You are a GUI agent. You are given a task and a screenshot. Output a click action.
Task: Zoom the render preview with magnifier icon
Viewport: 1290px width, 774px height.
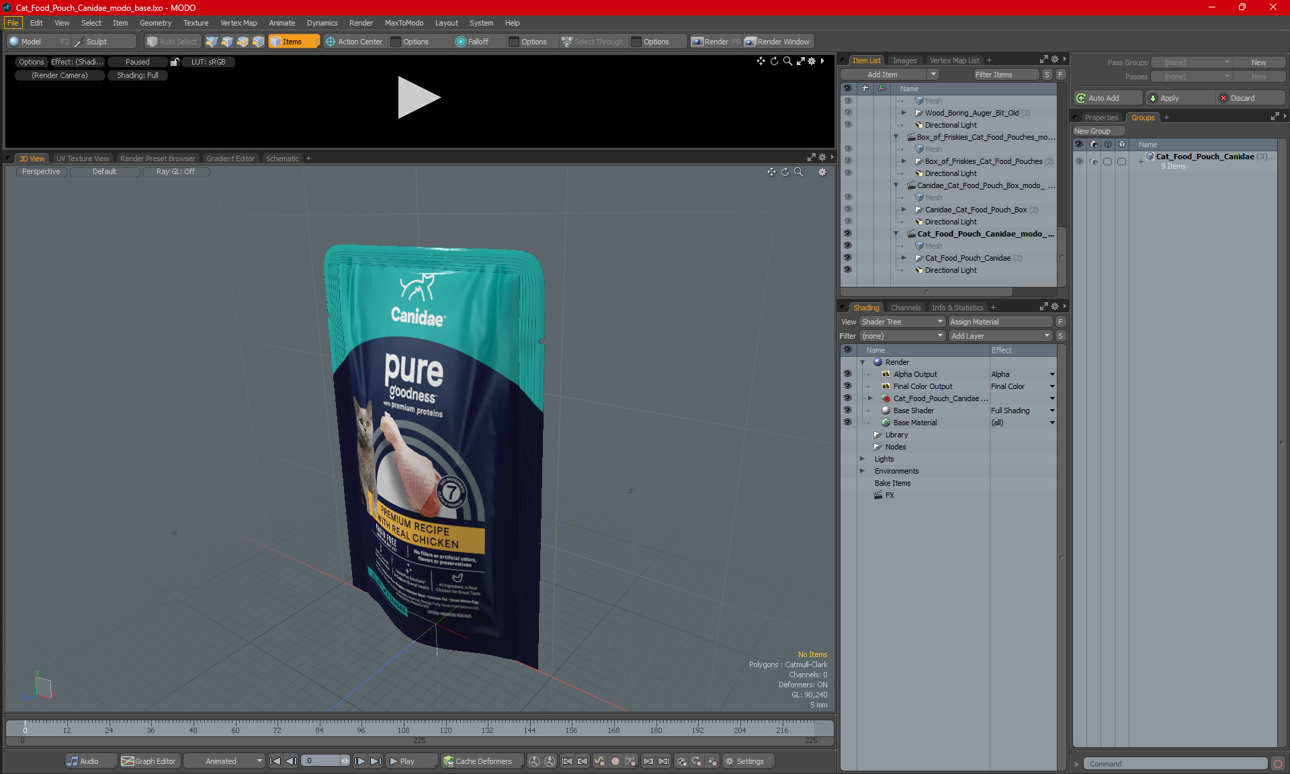click(787, 61)
